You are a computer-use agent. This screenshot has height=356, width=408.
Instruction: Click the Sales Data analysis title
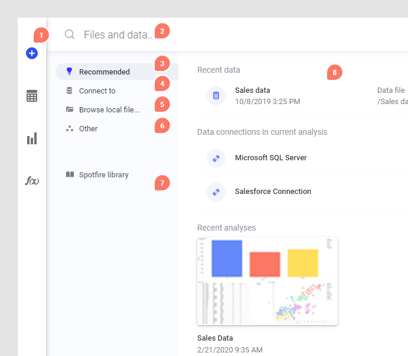click(215, 338)
